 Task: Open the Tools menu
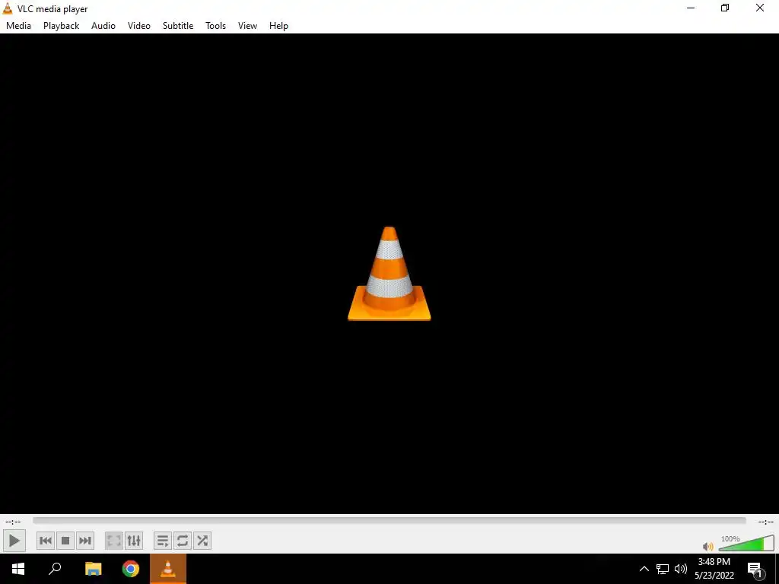215,26
